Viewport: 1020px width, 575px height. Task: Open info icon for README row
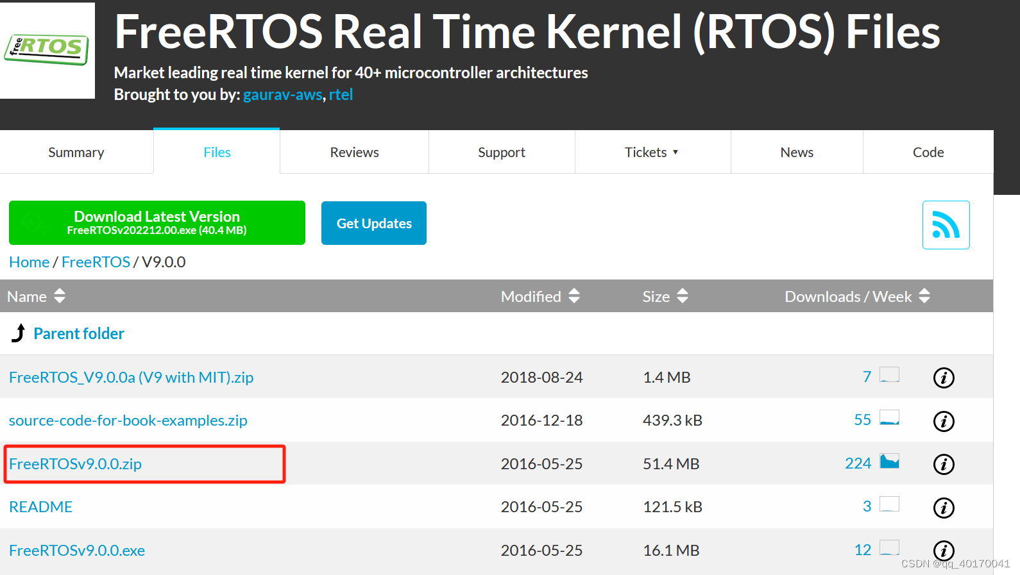943,508
